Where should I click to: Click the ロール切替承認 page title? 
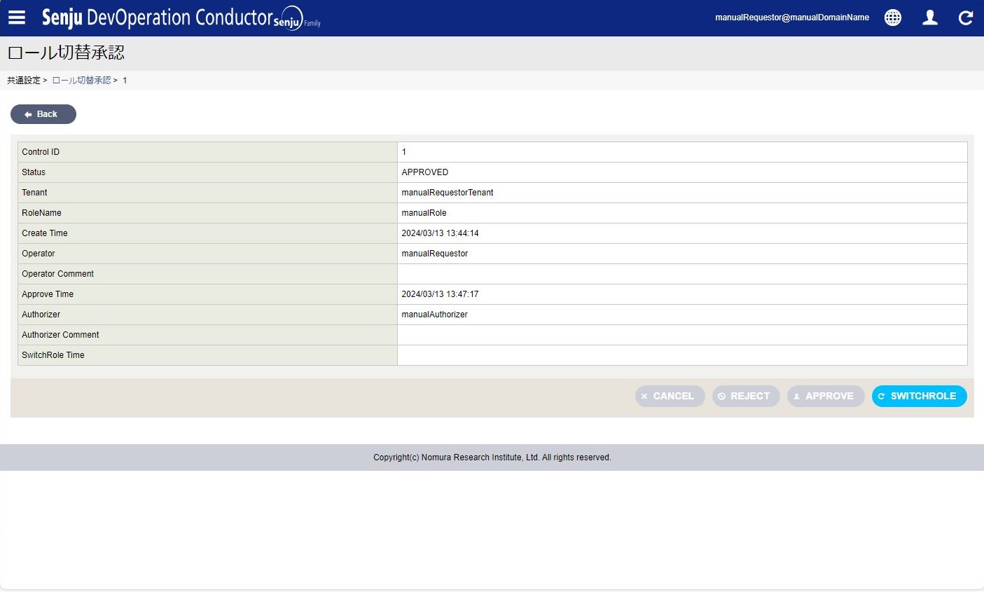(66, 53)
